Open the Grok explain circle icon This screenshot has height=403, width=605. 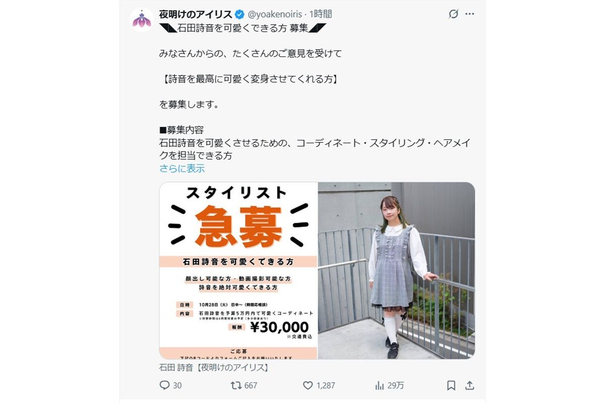click(453, 14)
